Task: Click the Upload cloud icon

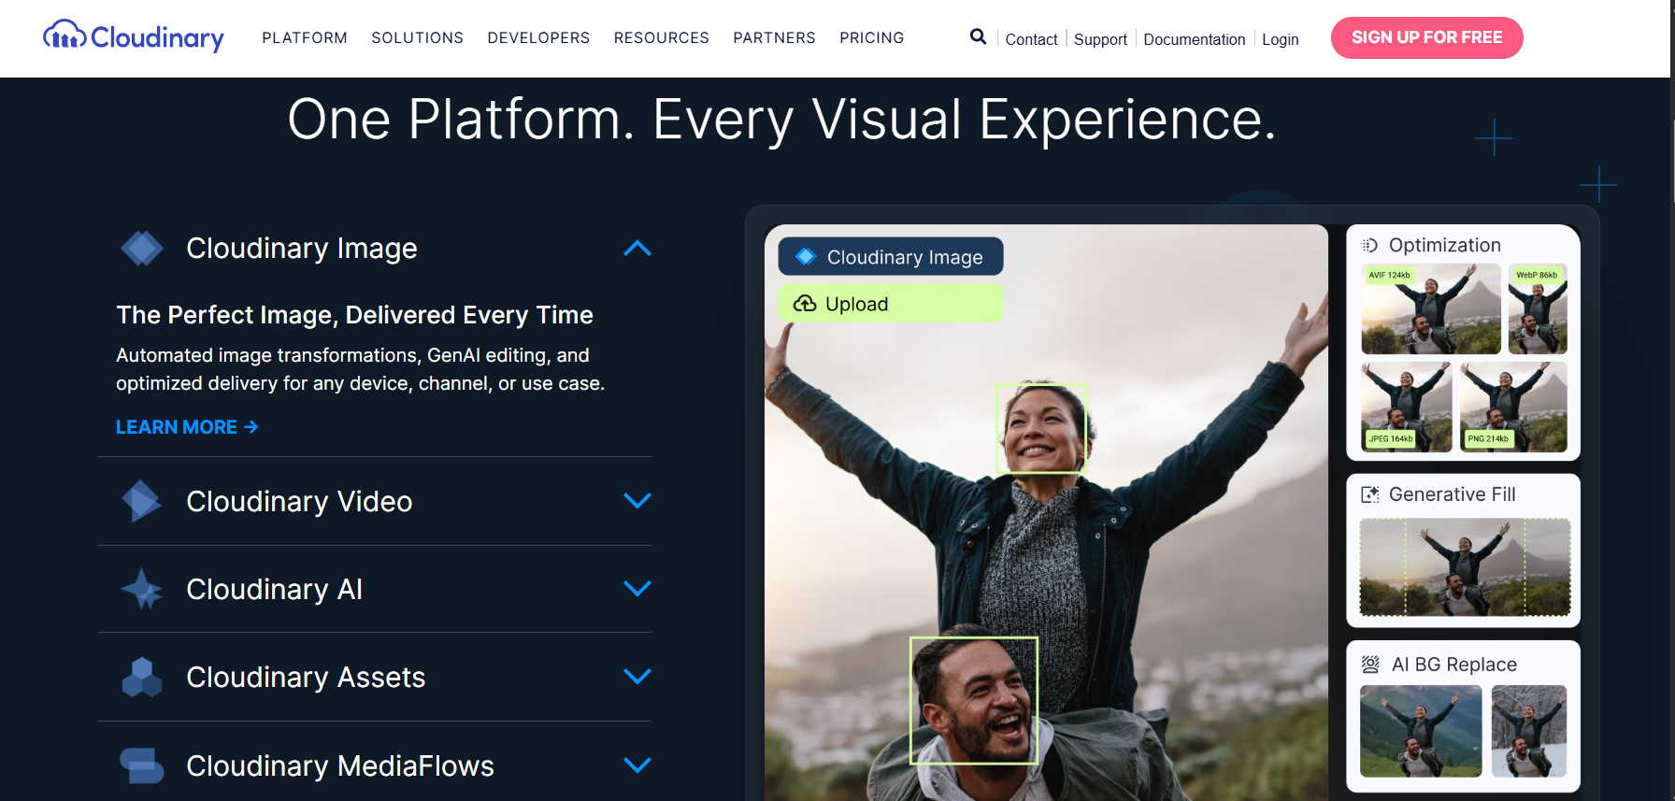Action: 805,304
